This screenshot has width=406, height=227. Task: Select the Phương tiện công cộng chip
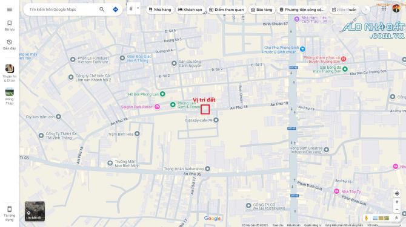302,10
